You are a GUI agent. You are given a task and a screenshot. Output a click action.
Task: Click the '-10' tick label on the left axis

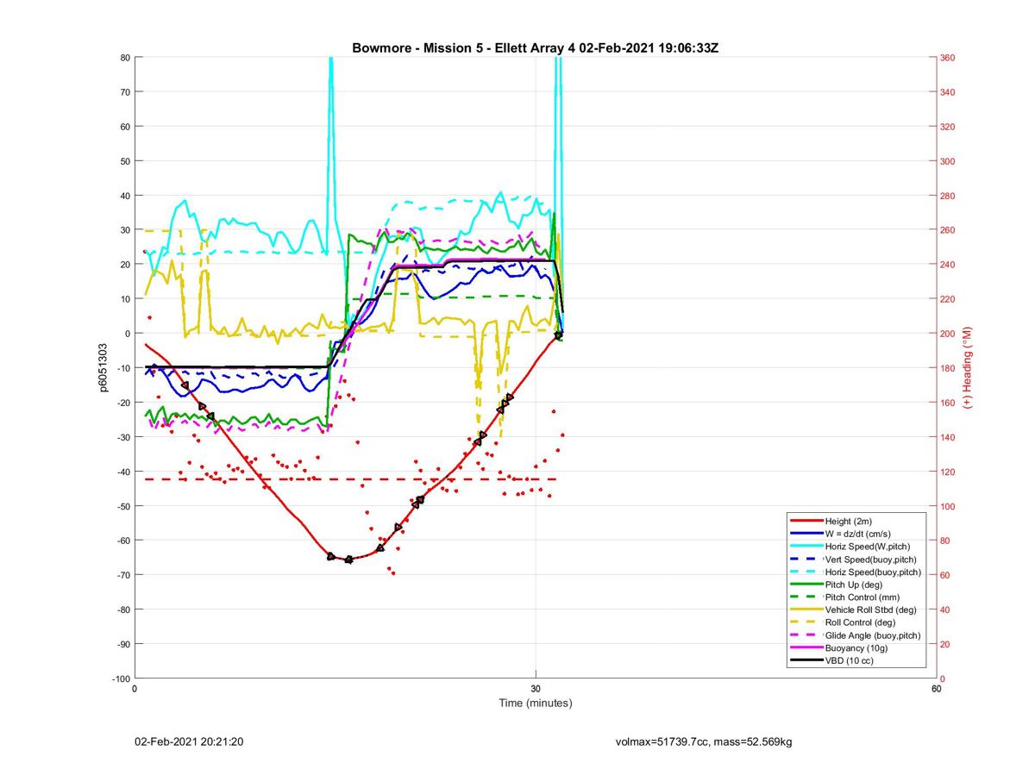click(x=122, y=368)
